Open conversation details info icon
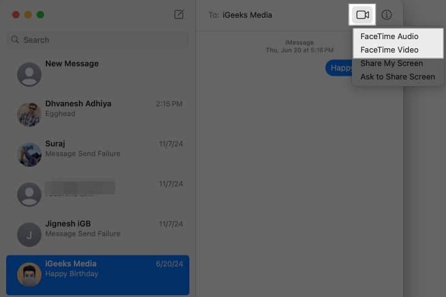Image resolution: width=446 pixels, height=297 pixels. click(386, 15)
